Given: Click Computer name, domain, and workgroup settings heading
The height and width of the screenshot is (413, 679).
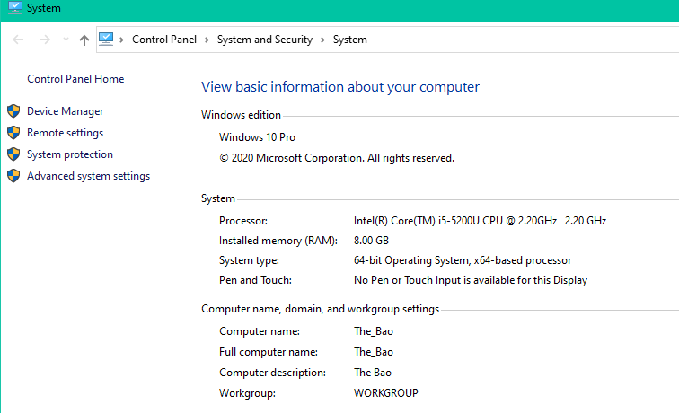Looking at the screenshot, I should pos(320,309).
